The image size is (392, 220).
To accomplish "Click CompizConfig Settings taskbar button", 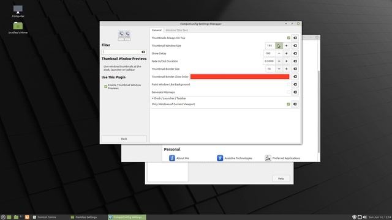I will (127, 218).
